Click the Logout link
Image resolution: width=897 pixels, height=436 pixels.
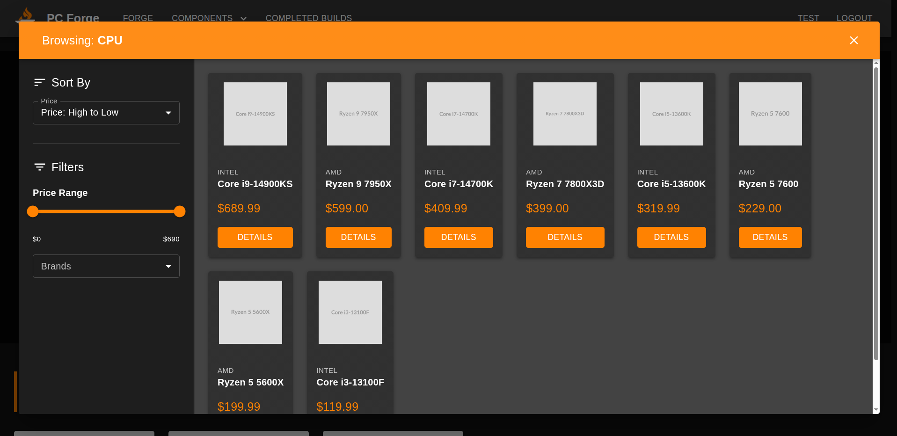coord(854,18)
